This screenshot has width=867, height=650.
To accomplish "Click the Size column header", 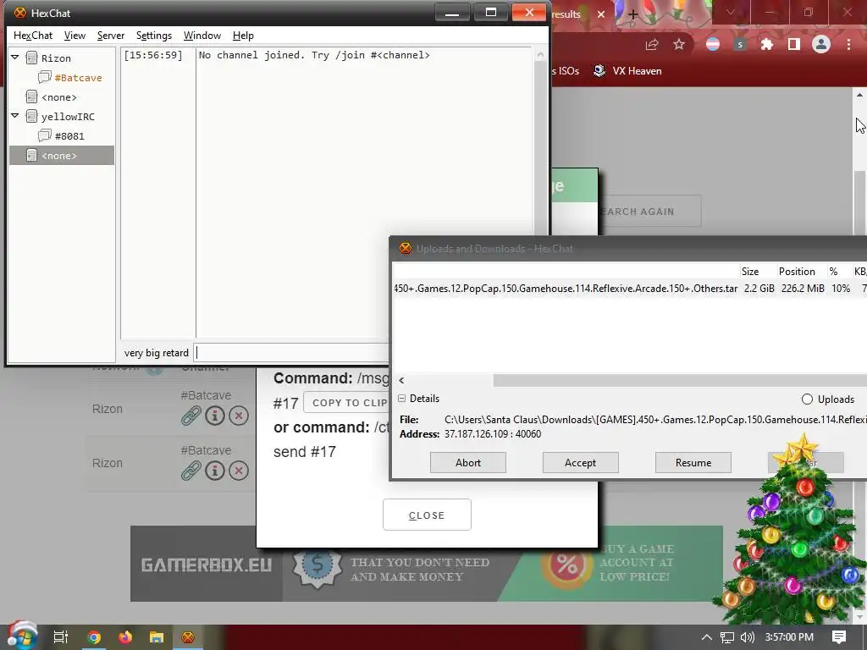I will (750, 272).
